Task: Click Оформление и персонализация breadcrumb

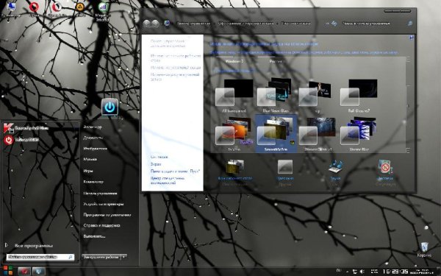Action: (246, 24)
